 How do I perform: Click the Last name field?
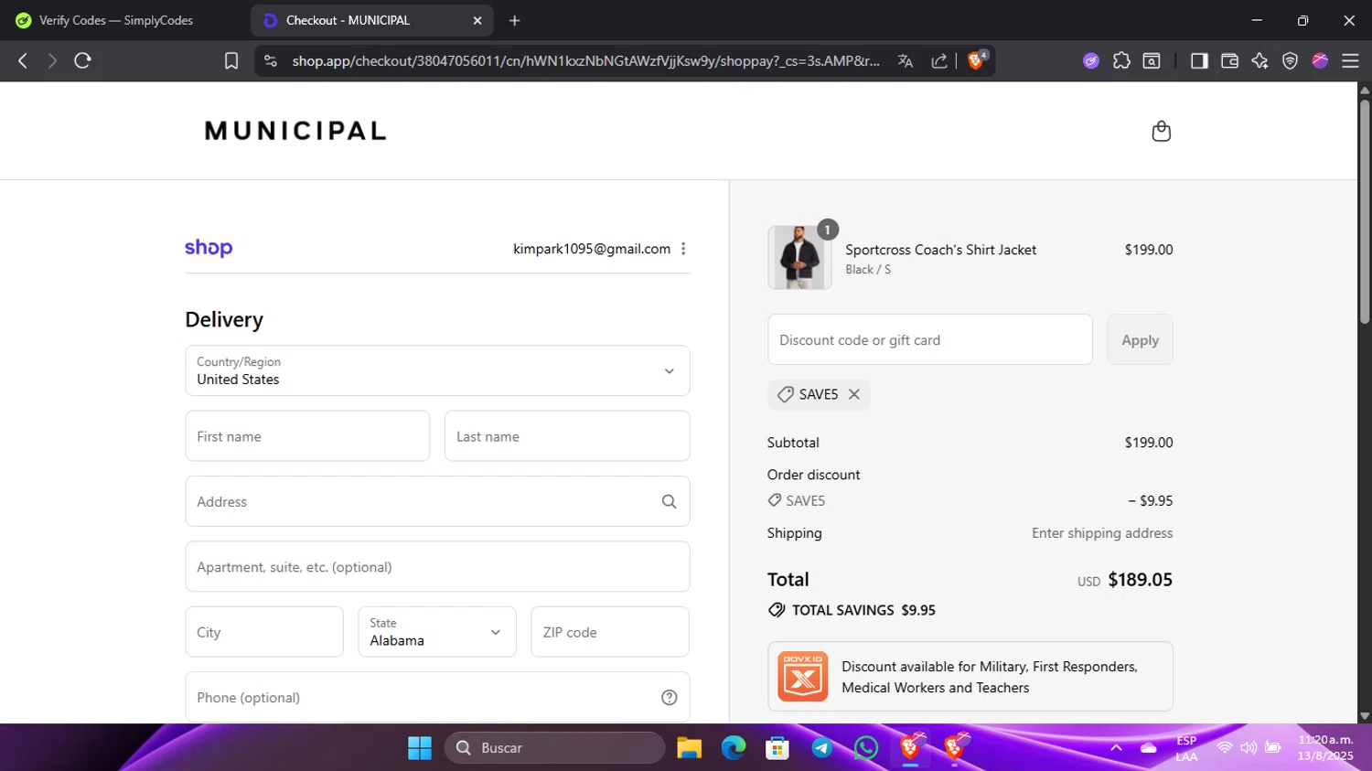pyautogui.click(x=567, y=436)
